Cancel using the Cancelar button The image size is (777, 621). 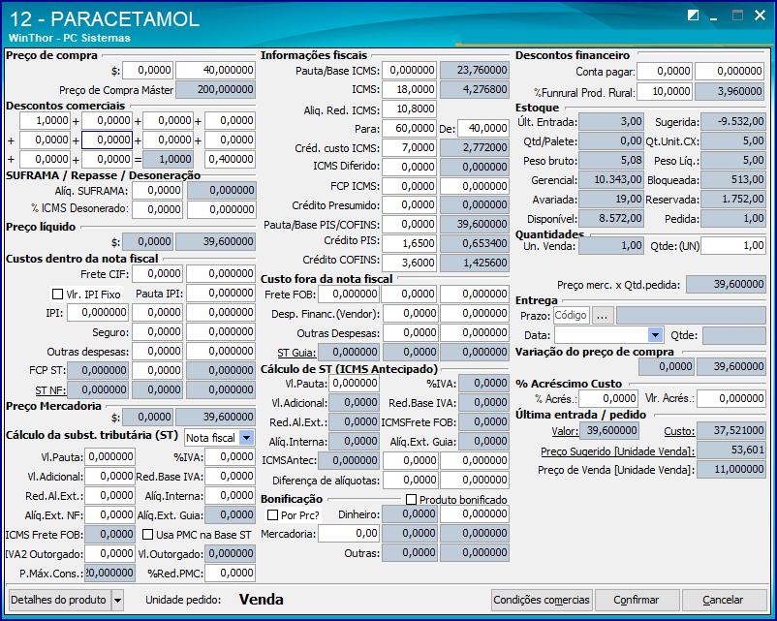pos(723,601)
